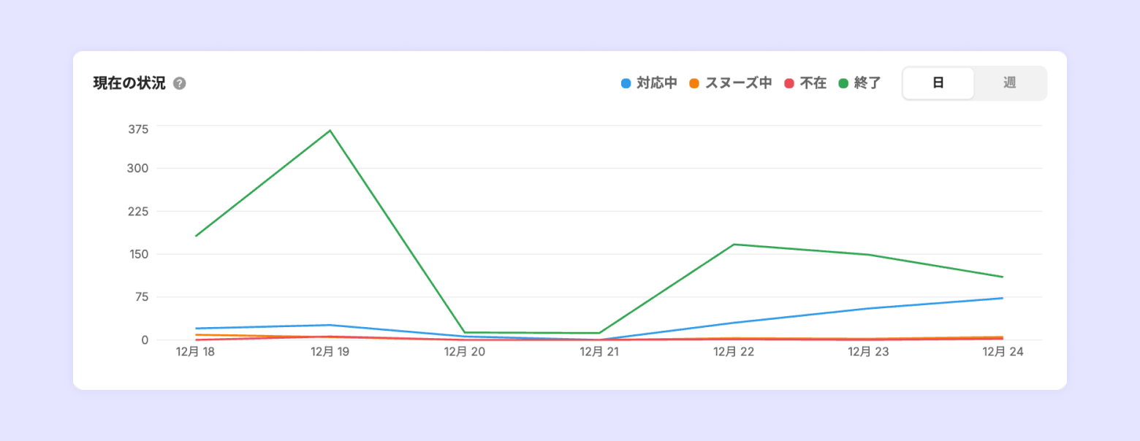Click the orange スヌーズ中 legend dot

click(694, 83)
